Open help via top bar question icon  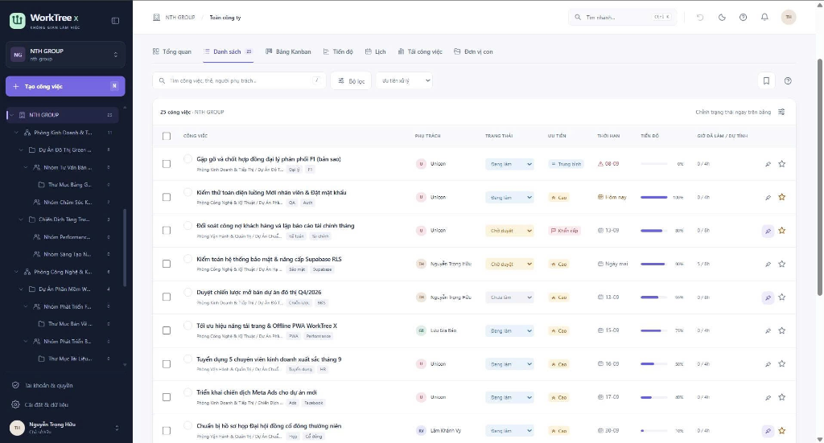pos(743,18)
